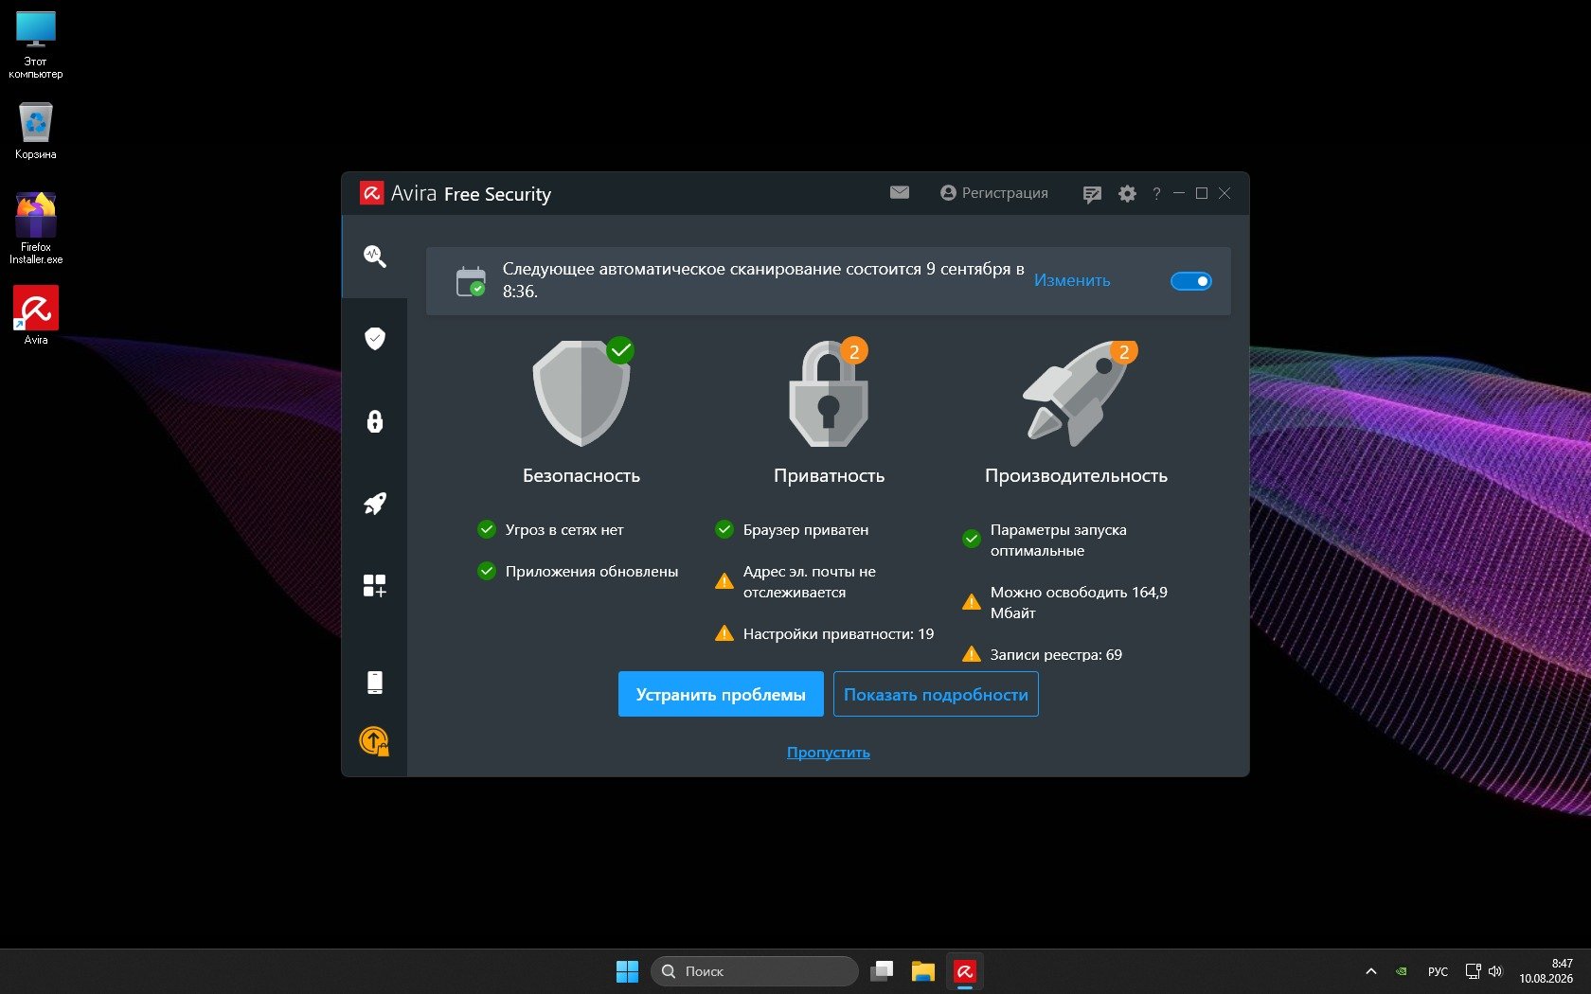Click 'Записи реестра: 69' text
The image size is (1591, 994).
tap(1056, 654)
